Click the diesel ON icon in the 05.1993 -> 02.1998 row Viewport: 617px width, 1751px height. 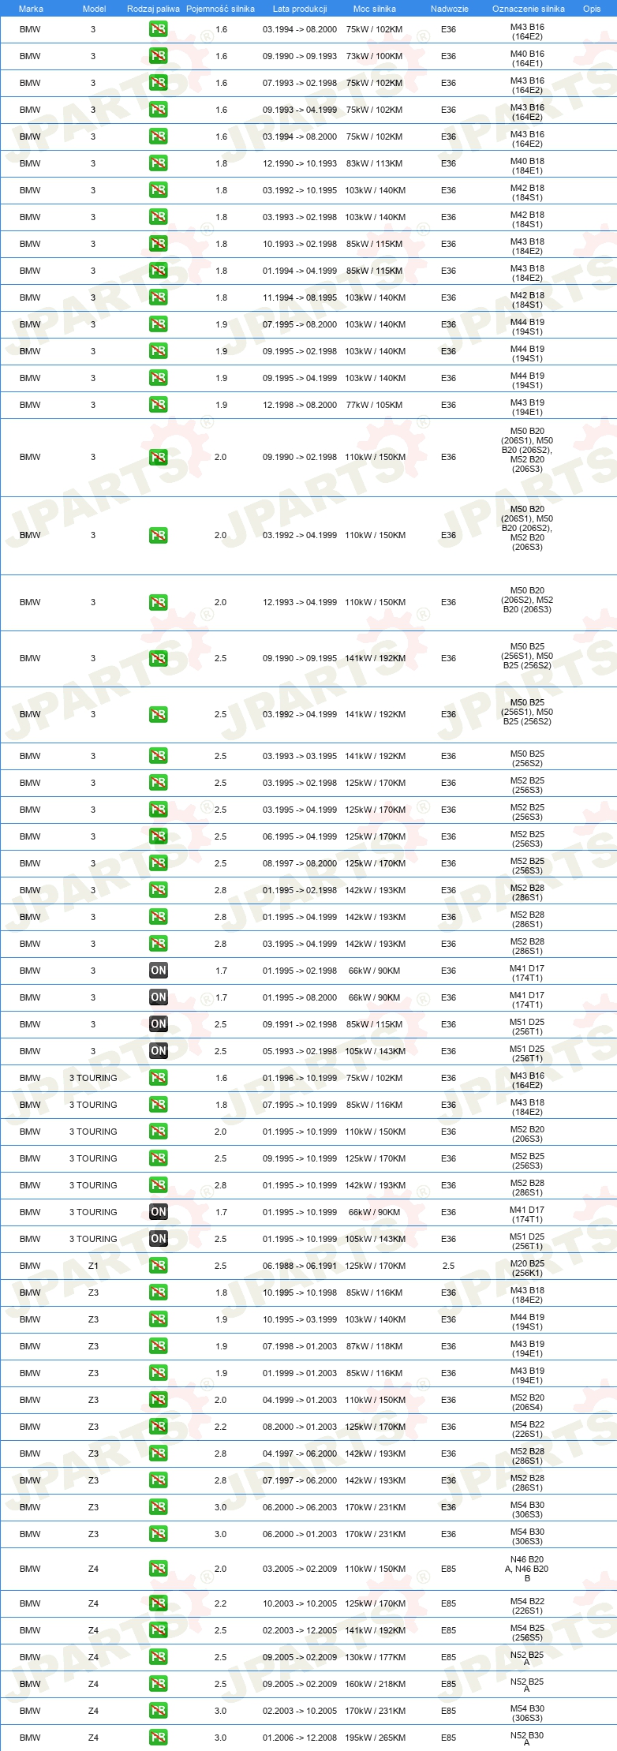(x=158, y=1051)
